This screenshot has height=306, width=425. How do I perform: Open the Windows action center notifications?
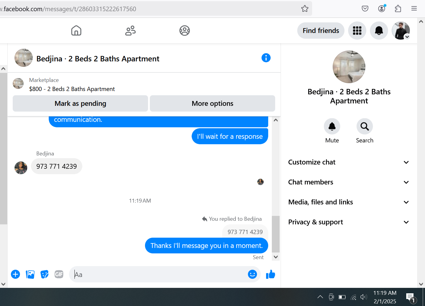click(411, 297)
